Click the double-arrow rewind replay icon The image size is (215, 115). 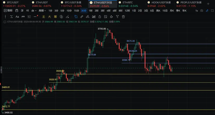pos(28,11)
